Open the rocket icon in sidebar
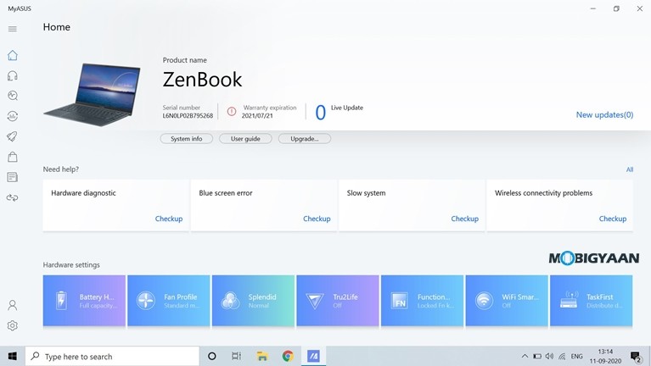The height and width of the screenshot is (366, 651). pyautogui.click(x=13, y=136)
